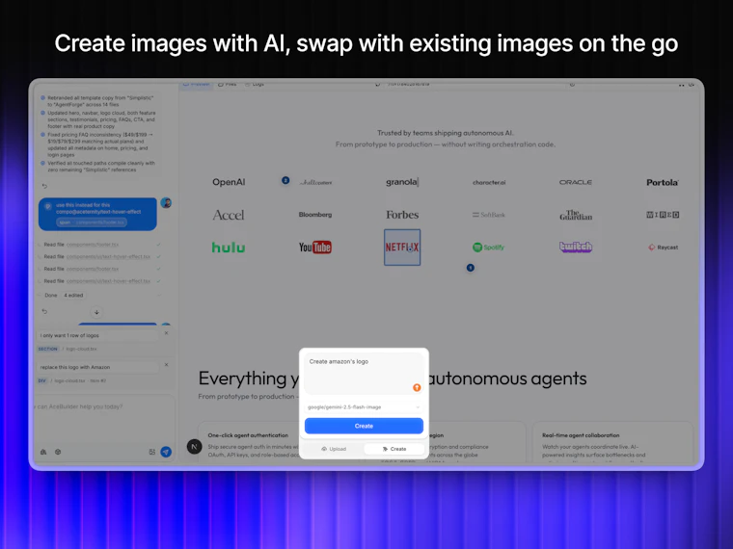Image resolution: width=733 pixels, height=549 pixels.
Task: Click the Raycast logo
Action: pos(663,248)
